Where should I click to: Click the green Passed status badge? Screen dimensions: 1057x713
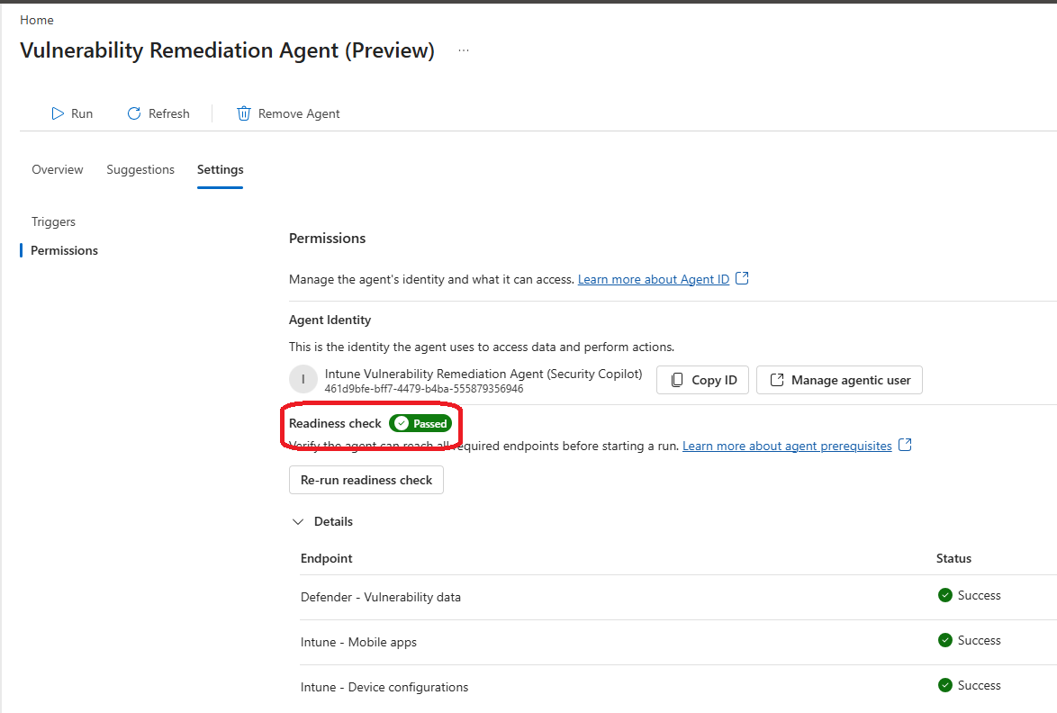(420, 423)
